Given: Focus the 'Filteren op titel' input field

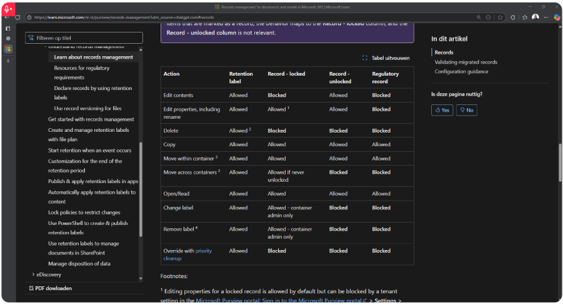Looking at the screenshot, I should [84, 38].
